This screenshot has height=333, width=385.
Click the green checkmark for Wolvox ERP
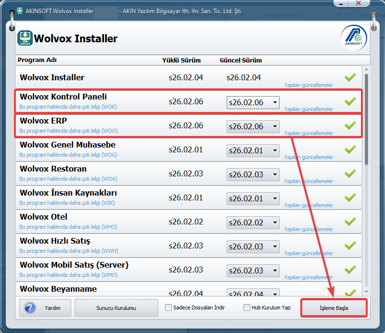350,125
